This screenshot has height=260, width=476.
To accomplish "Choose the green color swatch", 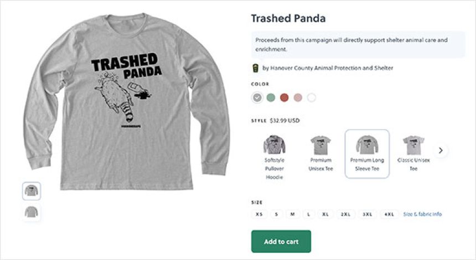I will pos(271,98).
